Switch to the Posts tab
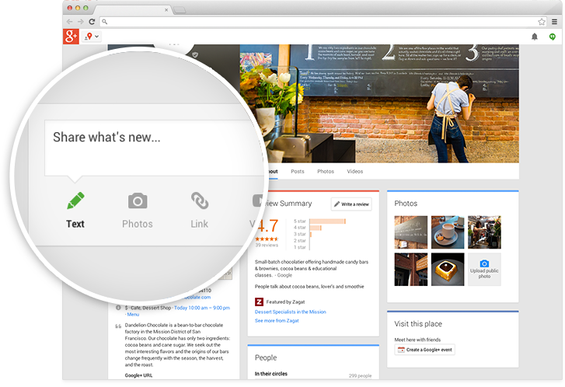The image size is (565, 387). pos(297,171)
